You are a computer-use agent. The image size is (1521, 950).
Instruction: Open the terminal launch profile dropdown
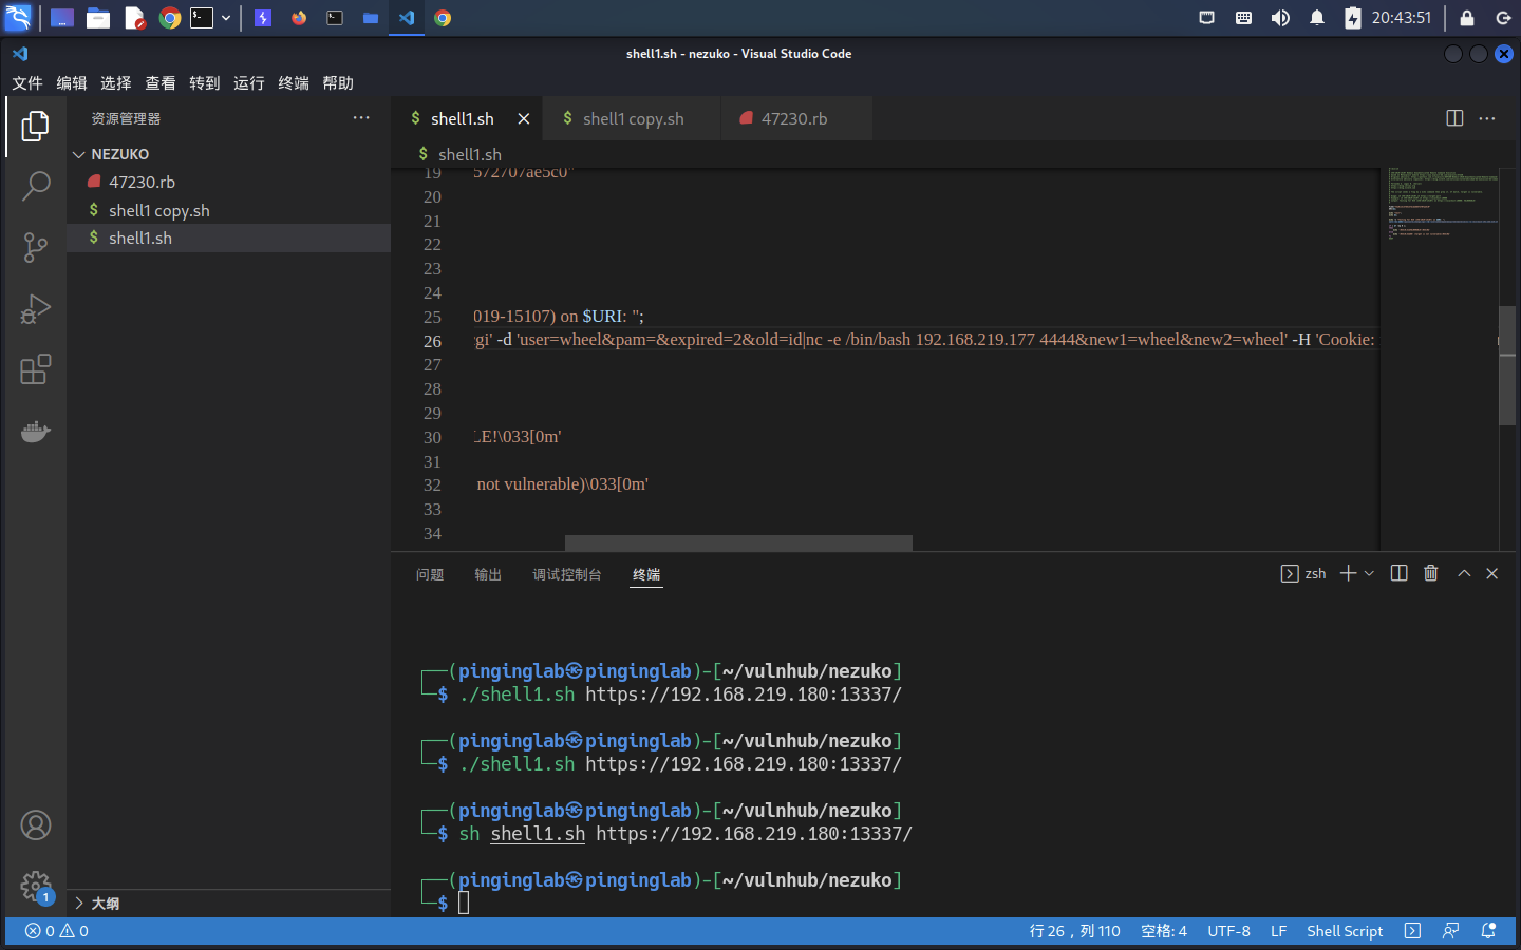pos(1369,573)
